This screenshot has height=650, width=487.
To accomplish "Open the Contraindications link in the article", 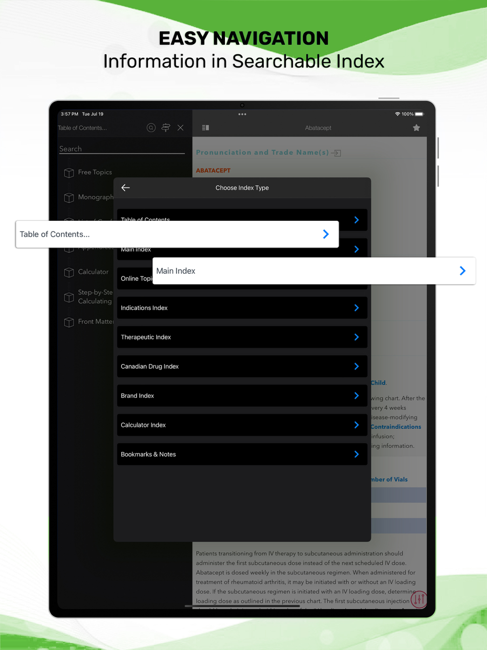I will [x=395, y=427].
